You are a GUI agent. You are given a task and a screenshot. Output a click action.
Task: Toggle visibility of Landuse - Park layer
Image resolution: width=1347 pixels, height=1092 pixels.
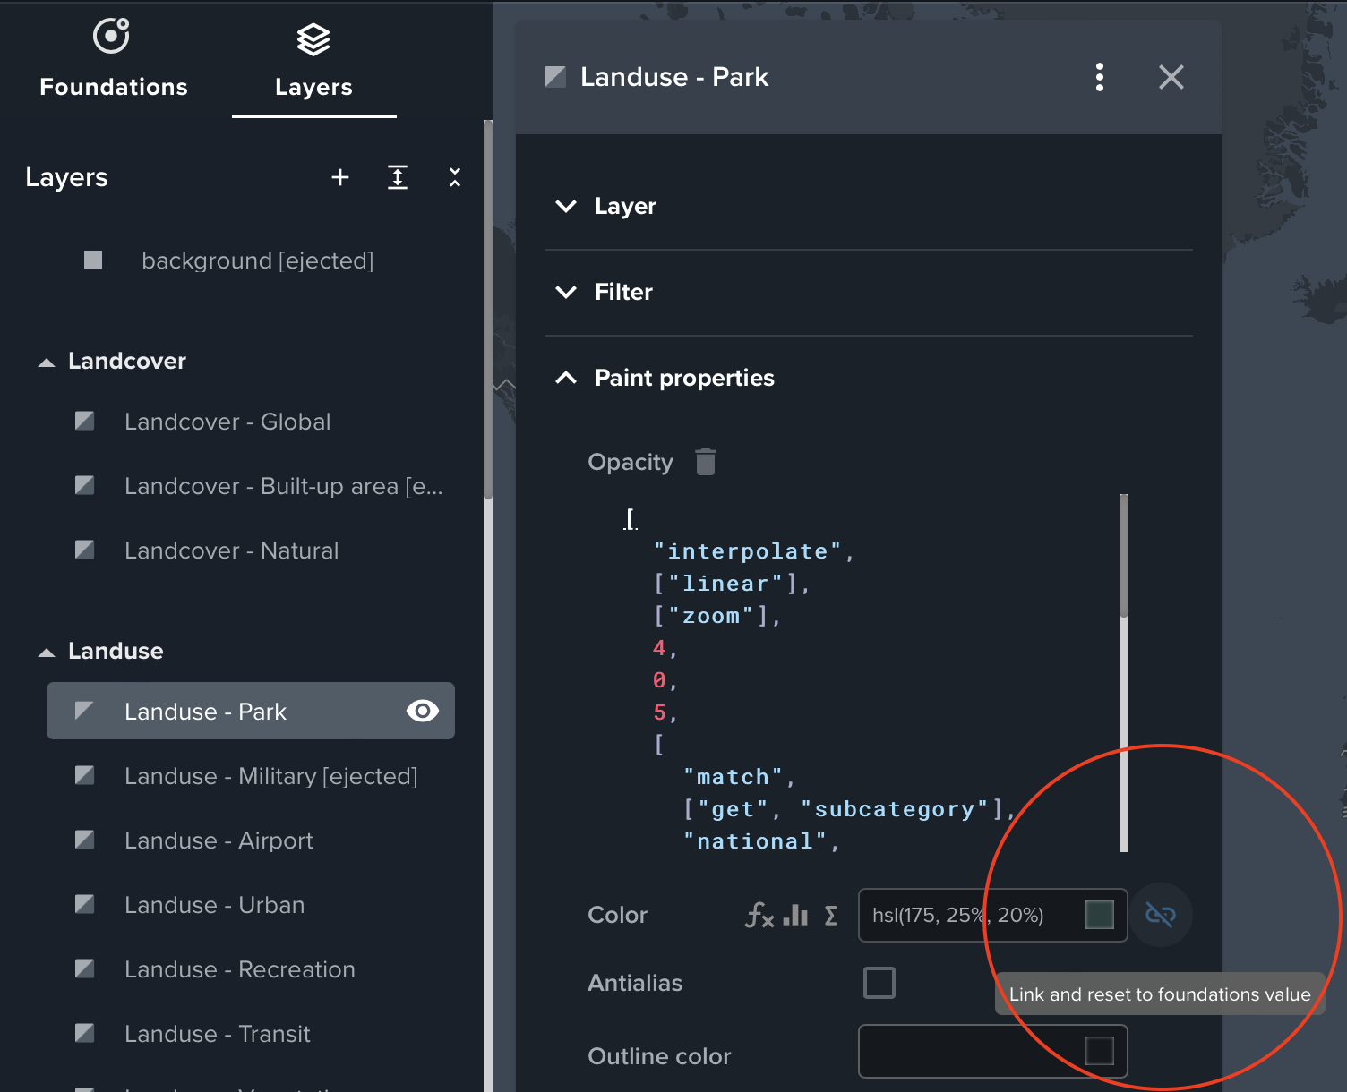(422, 711)
